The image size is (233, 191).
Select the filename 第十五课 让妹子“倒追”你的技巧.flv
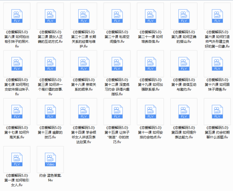pos(117,135)
